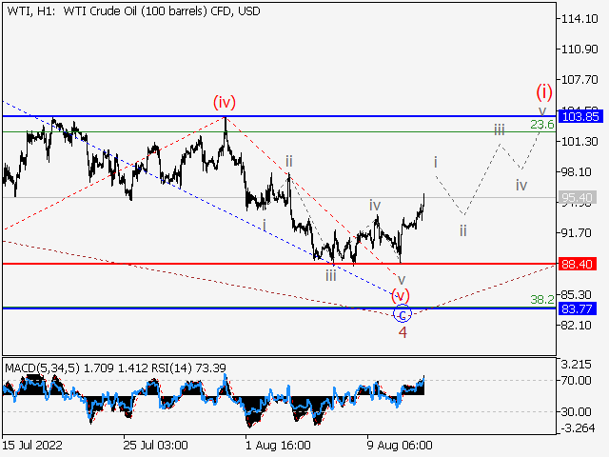The height and width of the screenshot is (457, 609).
Task: Select the red 88.40 price tag
Action: 578,265
